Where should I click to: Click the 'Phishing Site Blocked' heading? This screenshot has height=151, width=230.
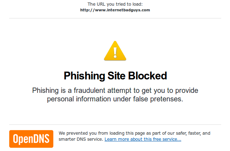pos(115,76)
